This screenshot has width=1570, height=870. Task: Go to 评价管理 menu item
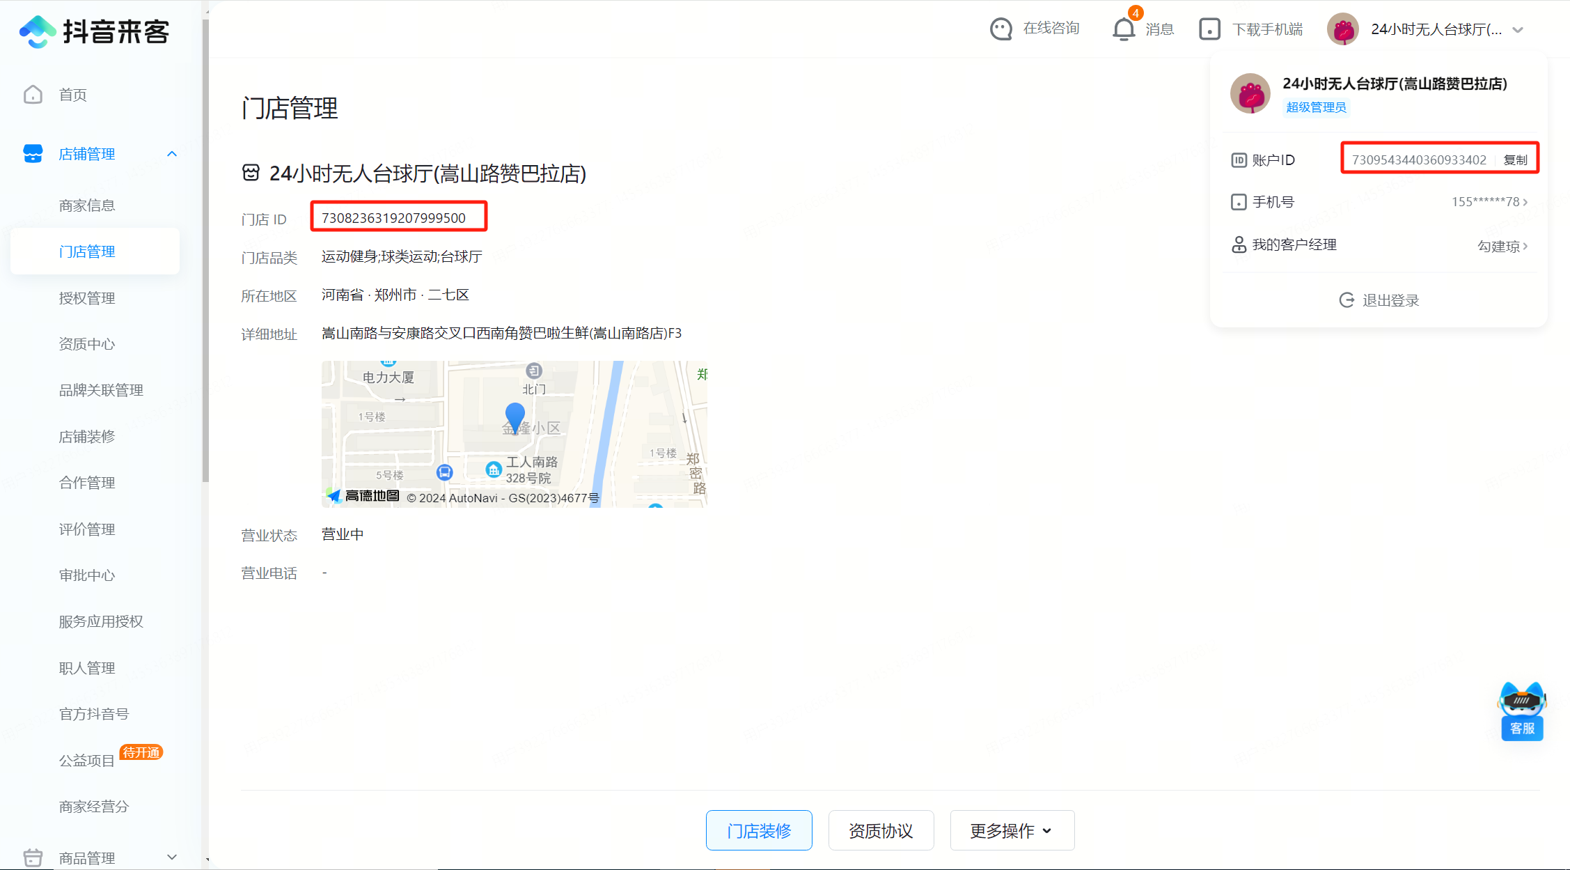click(x=87, y=529)
